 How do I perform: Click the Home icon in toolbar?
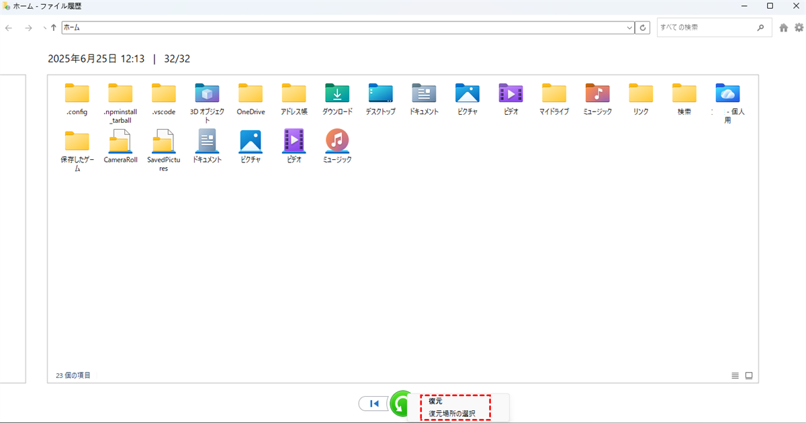[x=784, y=28]
